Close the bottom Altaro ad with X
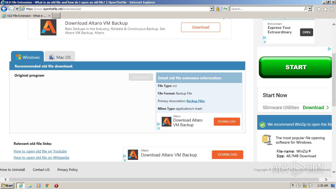 point(125,160)
